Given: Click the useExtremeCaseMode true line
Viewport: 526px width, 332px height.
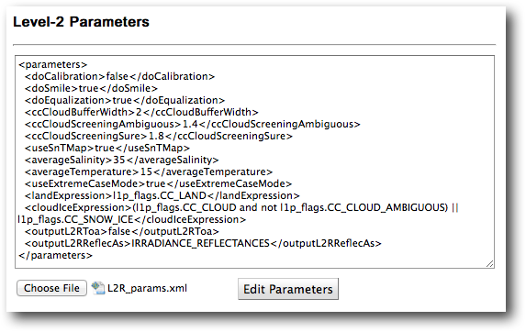Looking at the screenshot, I should (158, 183).
